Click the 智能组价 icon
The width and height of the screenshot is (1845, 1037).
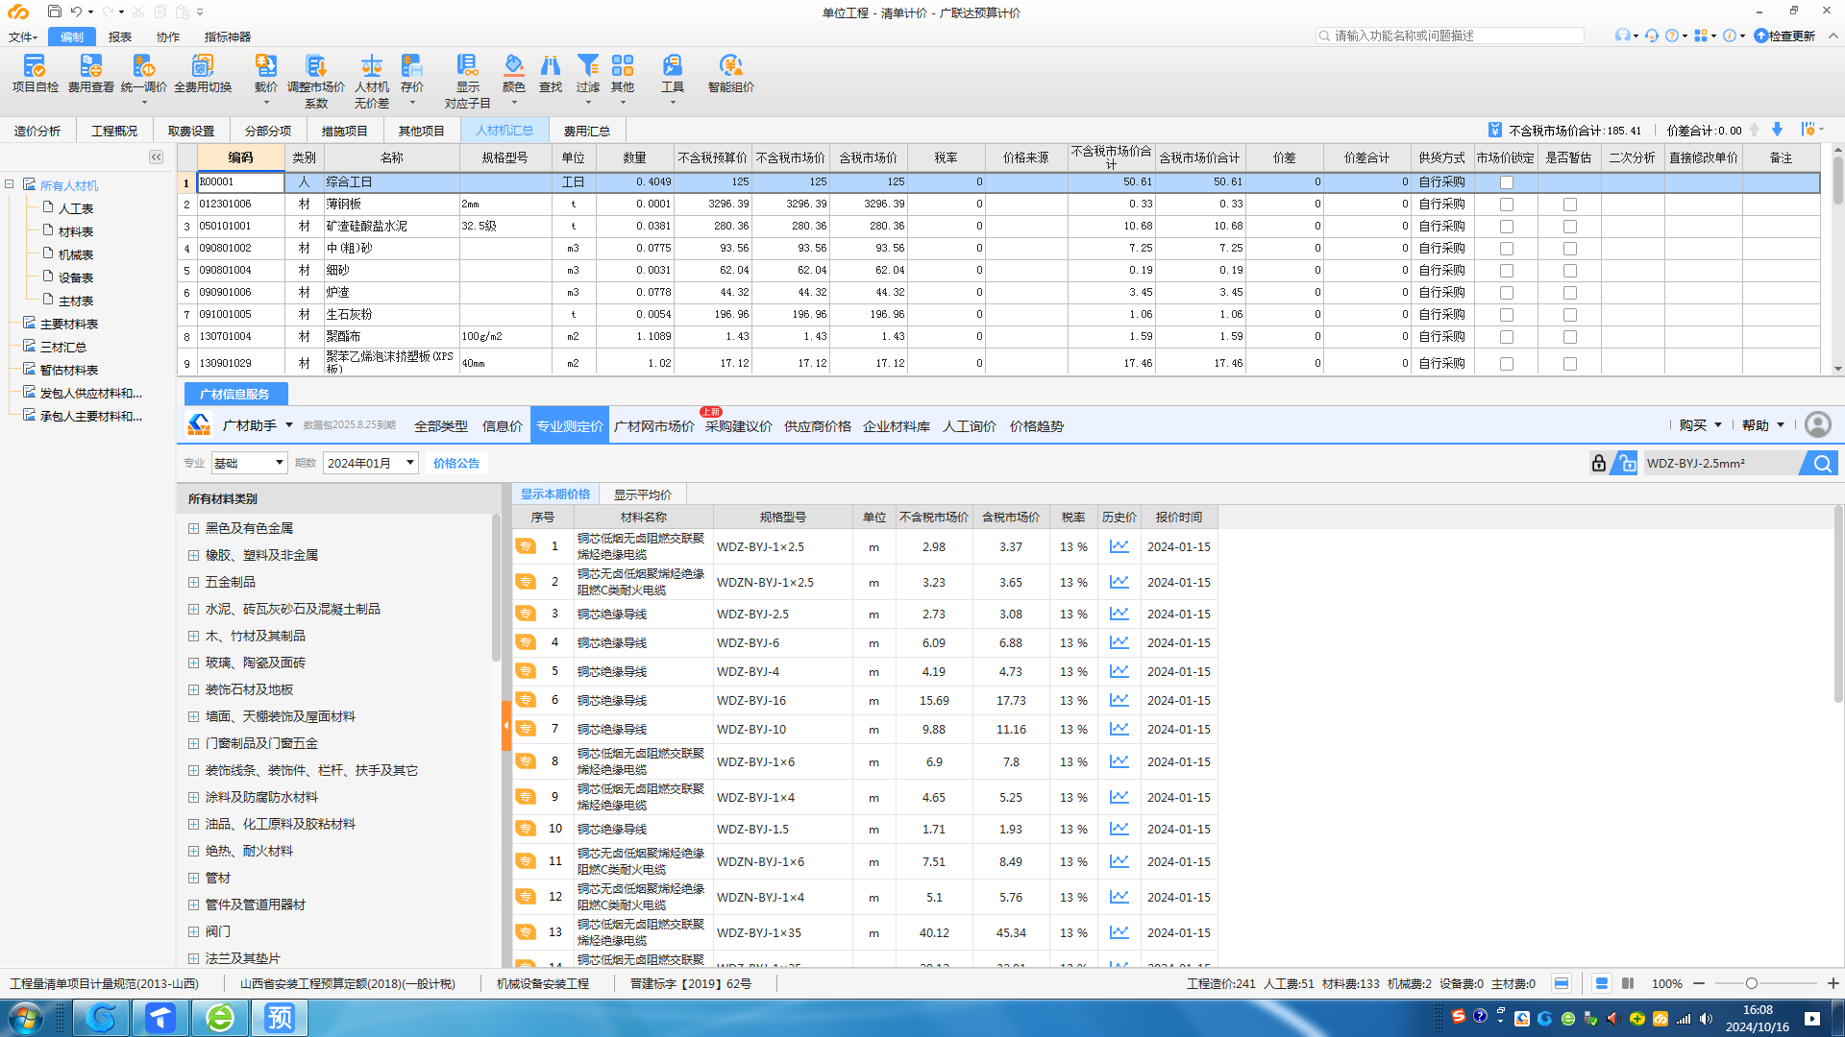click(x=731, y=74)
